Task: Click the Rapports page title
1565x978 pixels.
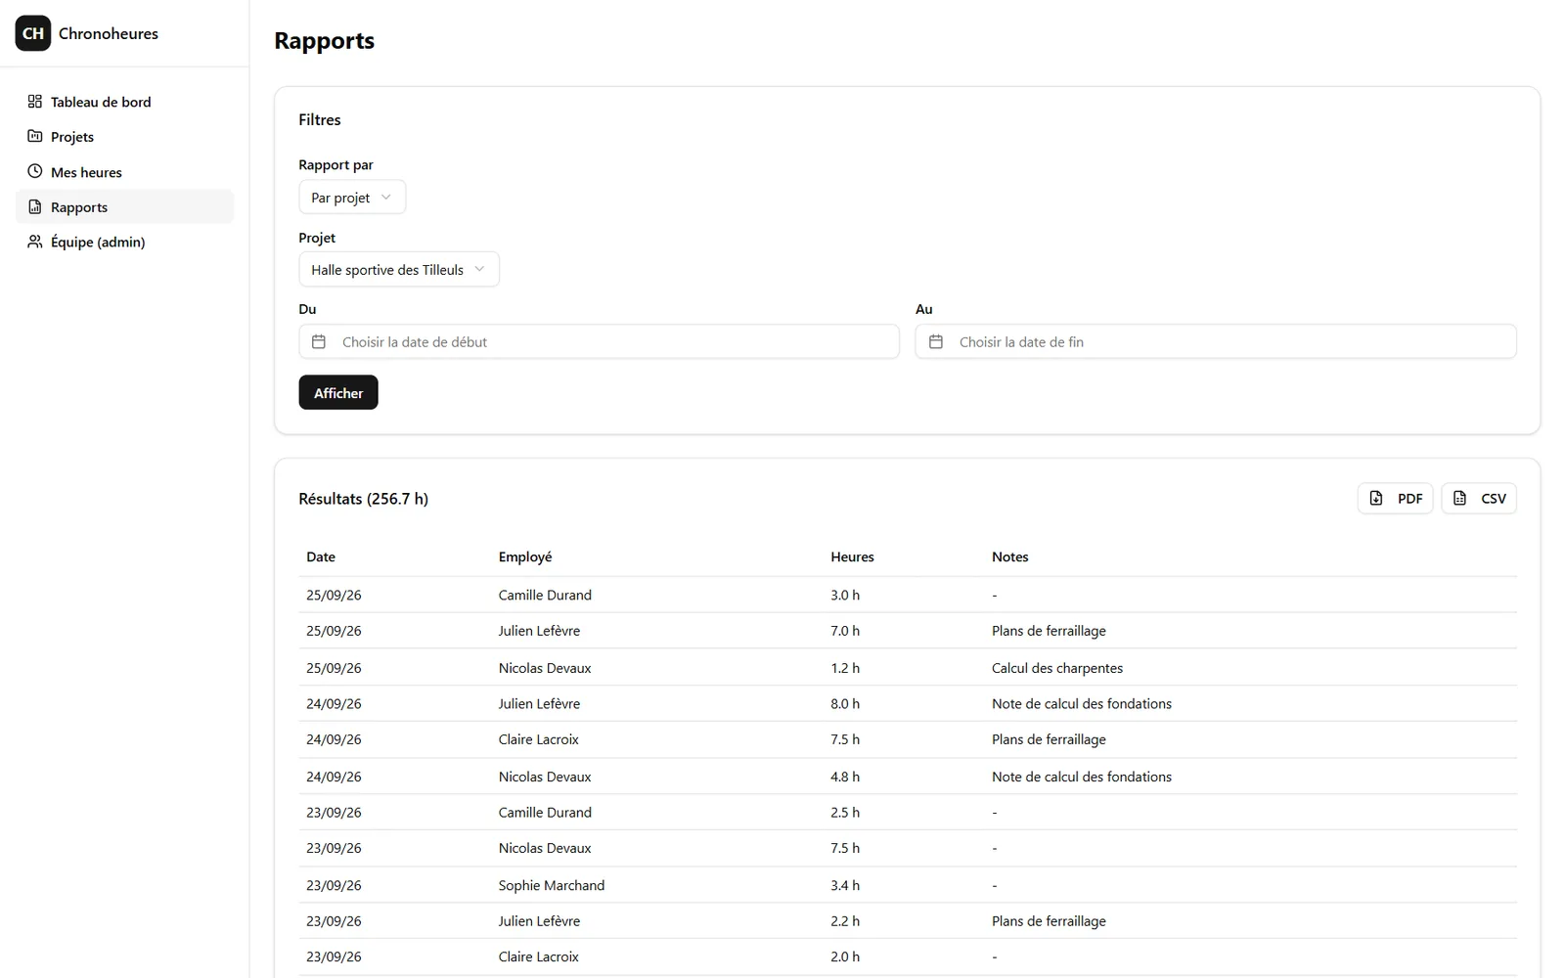Action: pos(325,41)
